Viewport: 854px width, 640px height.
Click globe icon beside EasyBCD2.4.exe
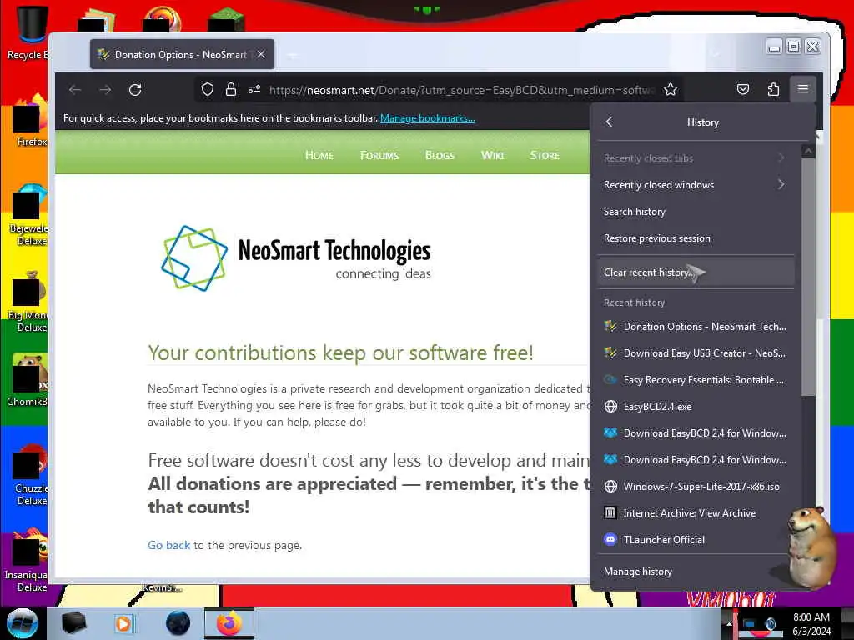[610, 407]
